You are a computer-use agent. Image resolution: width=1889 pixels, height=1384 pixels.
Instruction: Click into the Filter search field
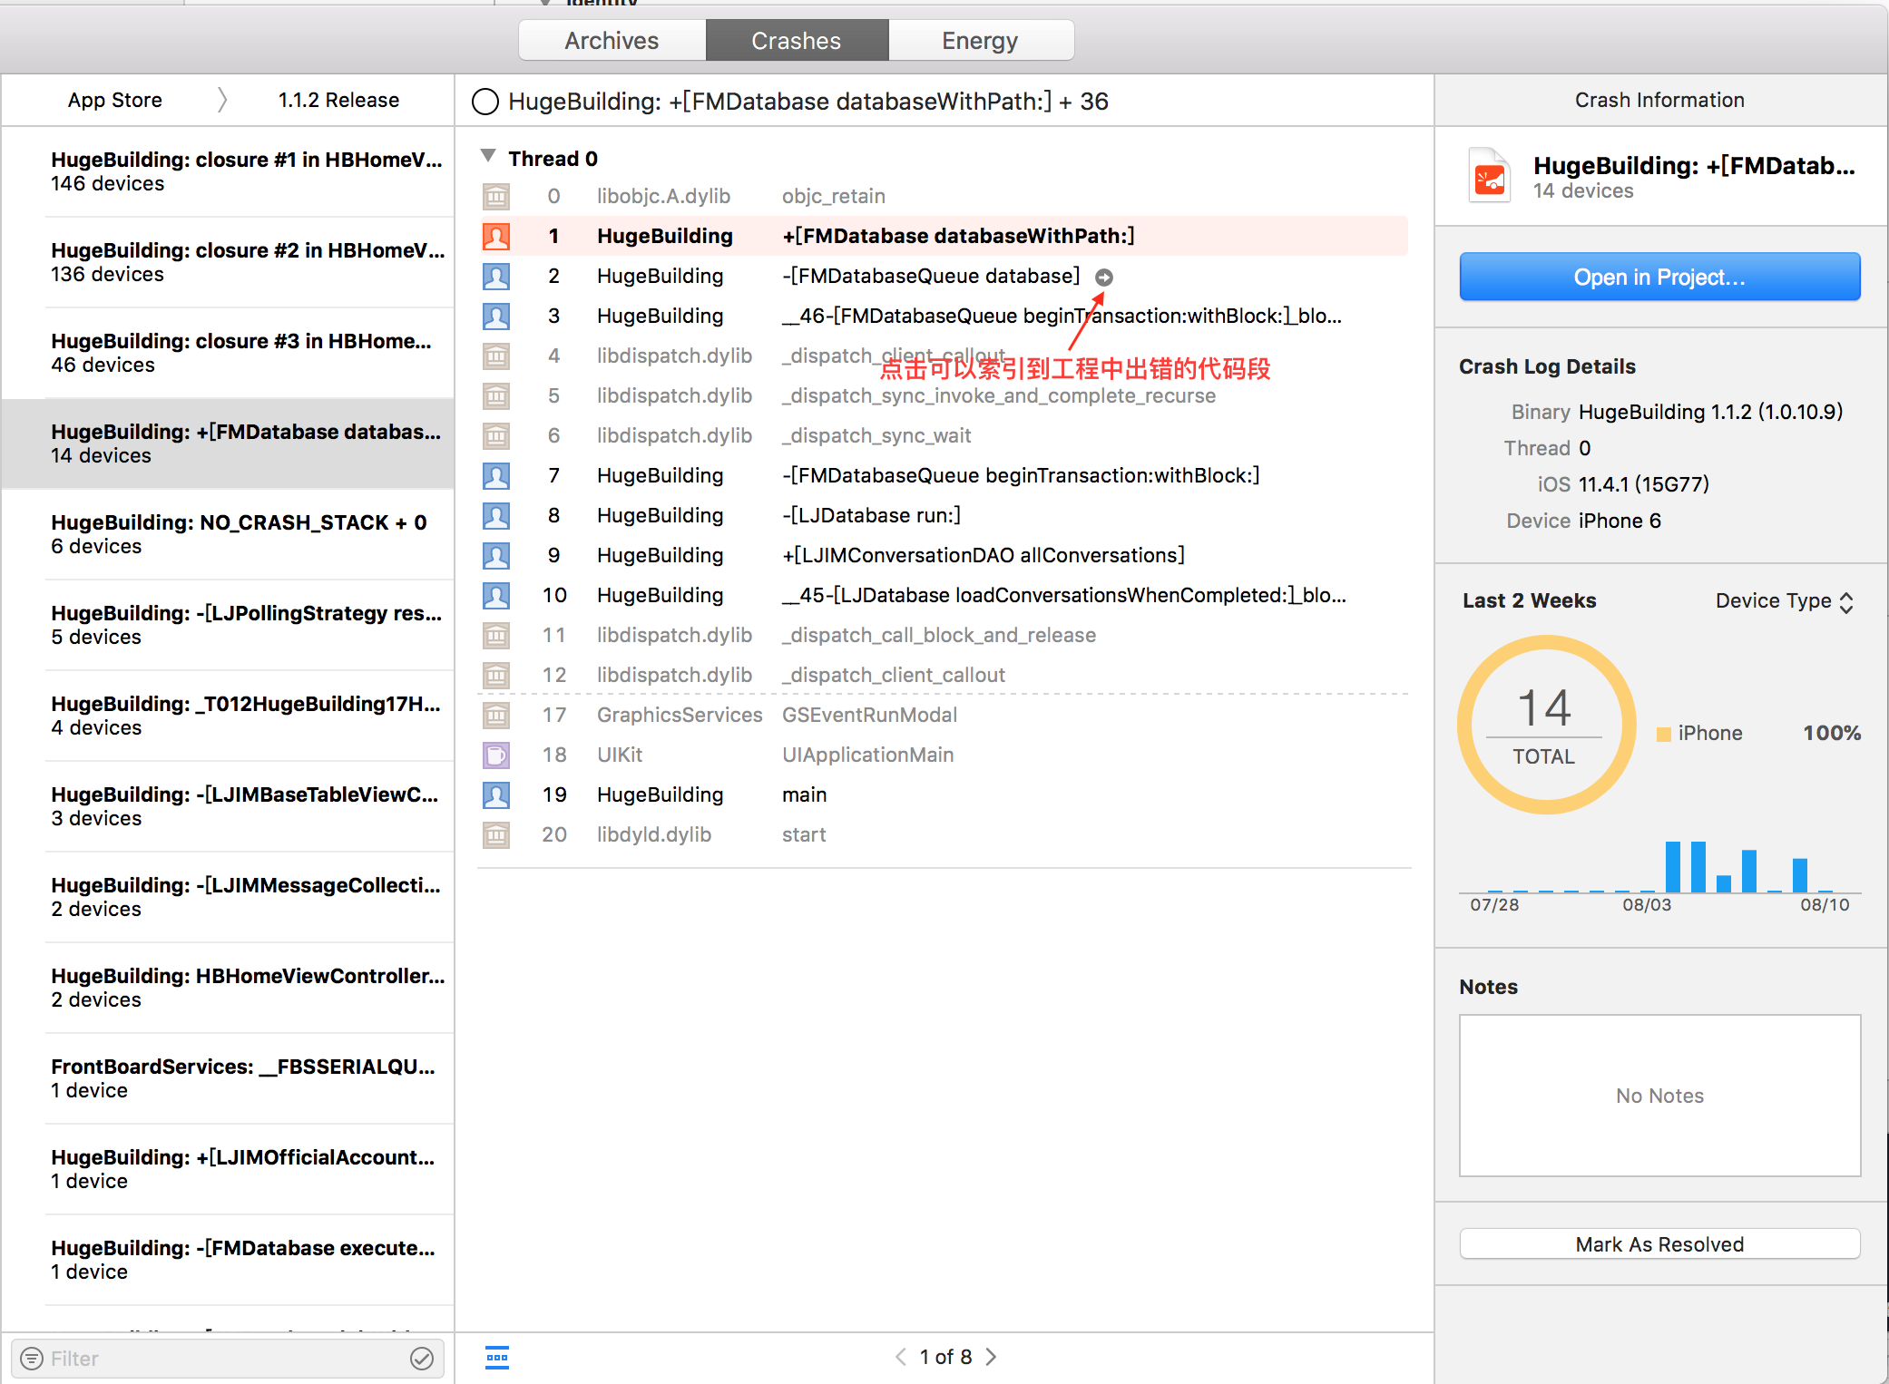click(228, 1359)
